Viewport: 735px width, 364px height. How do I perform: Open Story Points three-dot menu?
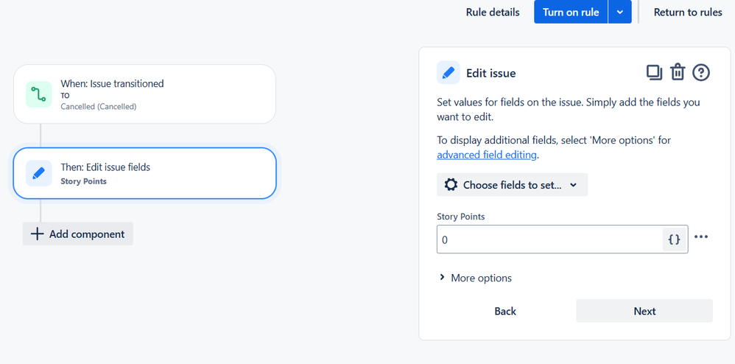click(701, 237)
